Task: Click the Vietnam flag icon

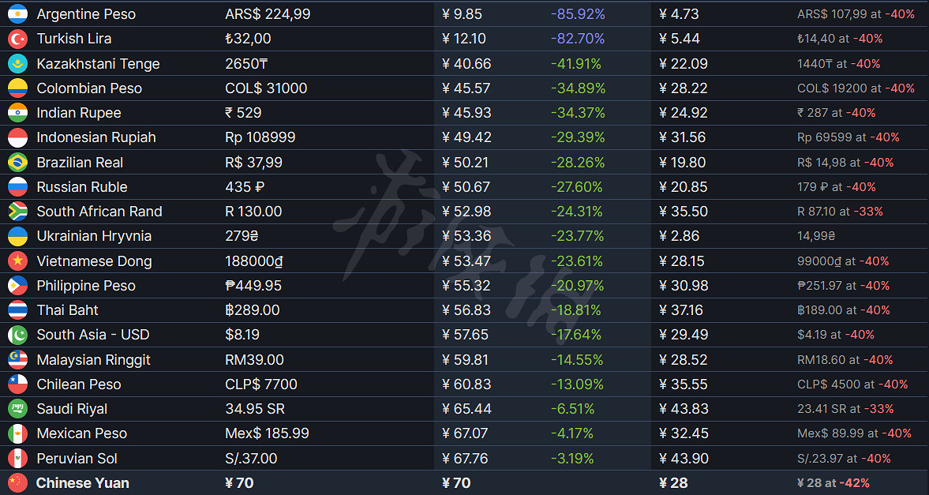Action: tap(17, 261)
